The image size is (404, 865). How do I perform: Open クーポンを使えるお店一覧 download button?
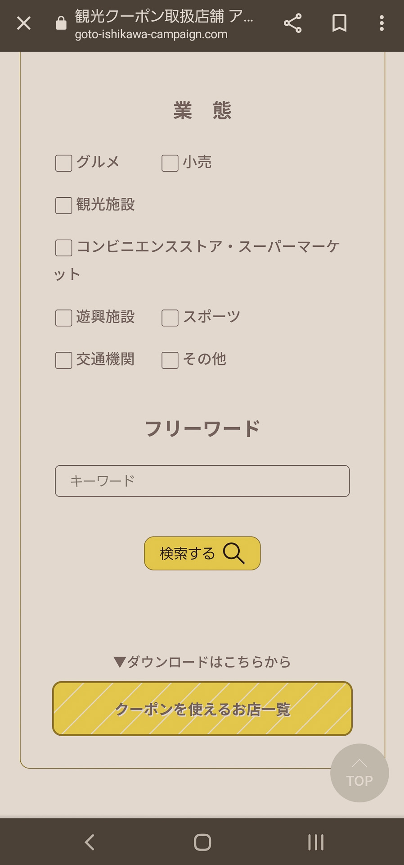pos(202,709)
